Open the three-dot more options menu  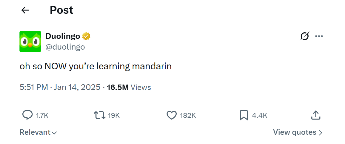(x=319, y=36)
